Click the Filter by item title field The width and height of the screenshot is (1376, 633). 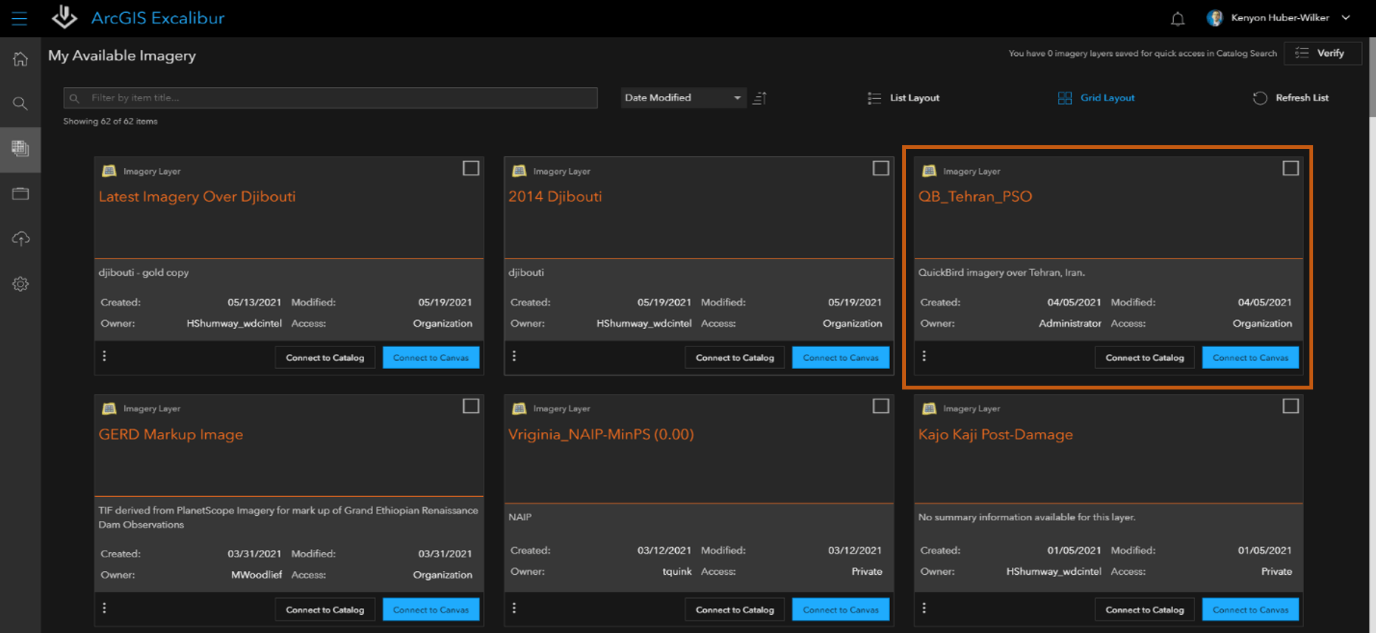click(x=331, y=98)
